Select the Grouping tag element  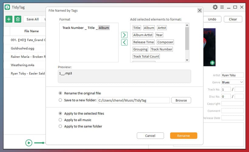pos(140,49)
